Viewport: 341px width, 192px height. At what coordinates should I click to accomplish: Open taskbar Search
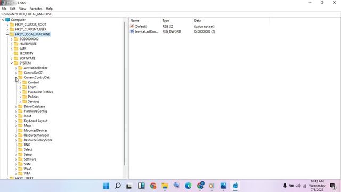118,186
